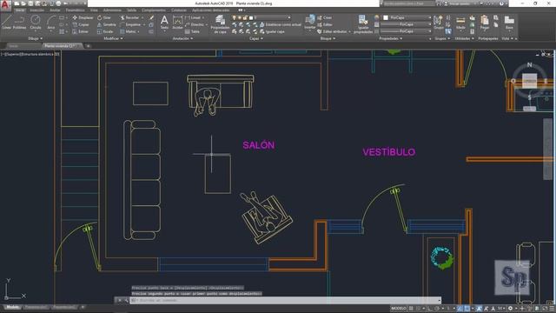556x313 pixels.
Task: Click the Grupo tool
Action: click(x=438, y=22)
